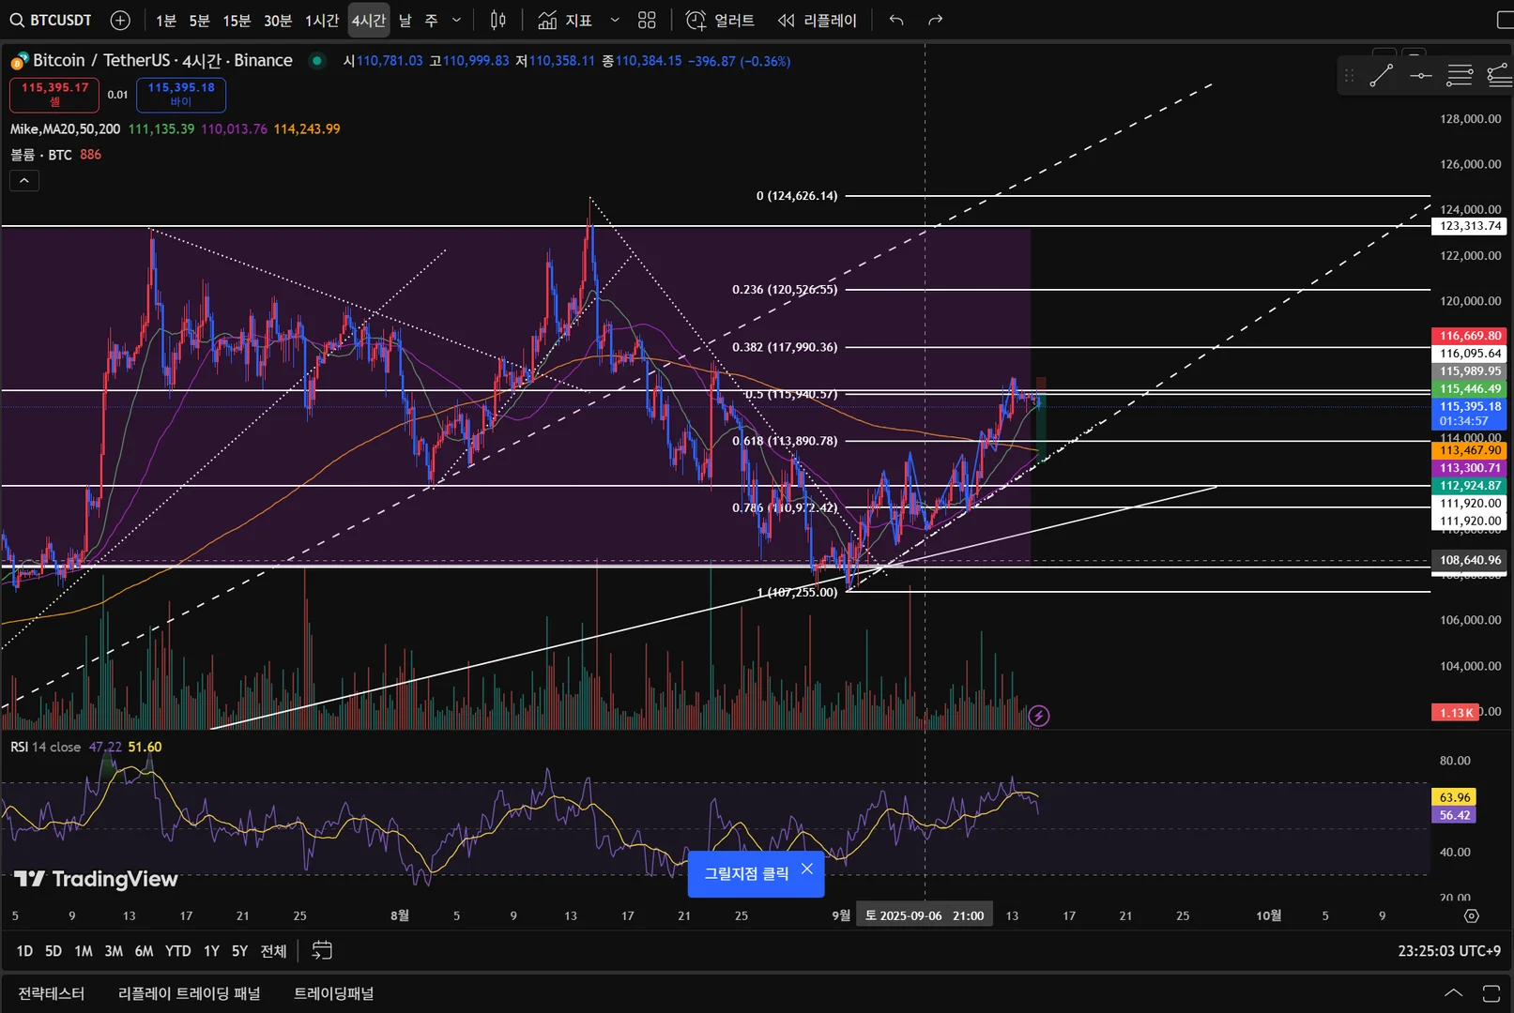The height and width of the screenshot is (1013, 1514).
Task: Undo the last chart action
Action: click(x=896, y=20)
